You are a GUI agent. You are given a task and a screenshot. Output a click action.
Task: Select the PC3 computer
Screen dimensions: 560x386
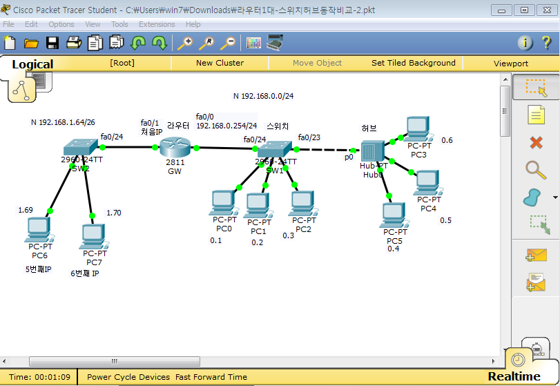418,129
